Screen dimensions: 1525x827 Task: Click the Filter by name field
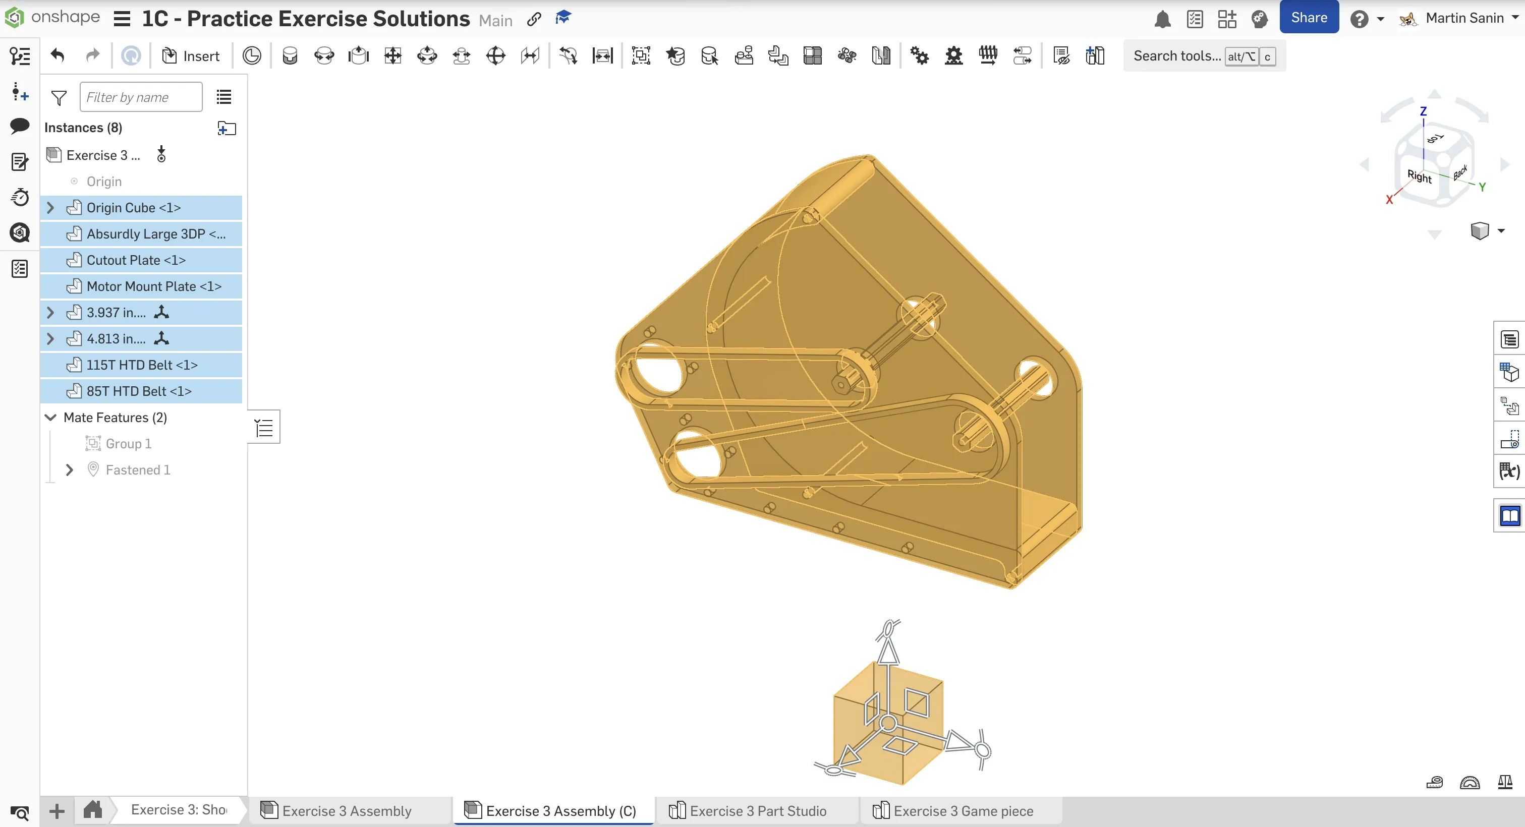pyautogui.click(x=141, y=97)
